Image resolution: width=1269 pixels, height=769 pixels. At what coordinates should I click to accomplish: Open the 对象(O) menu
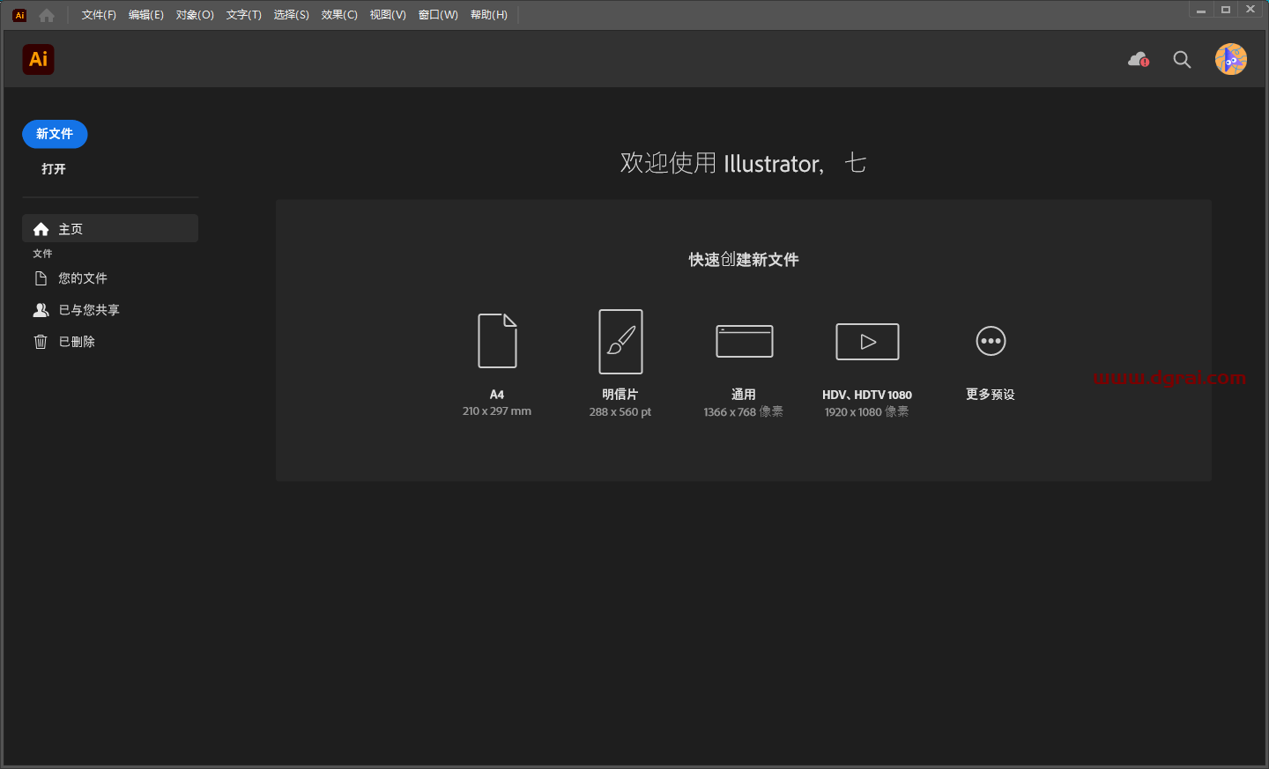(x=195, y=15)
